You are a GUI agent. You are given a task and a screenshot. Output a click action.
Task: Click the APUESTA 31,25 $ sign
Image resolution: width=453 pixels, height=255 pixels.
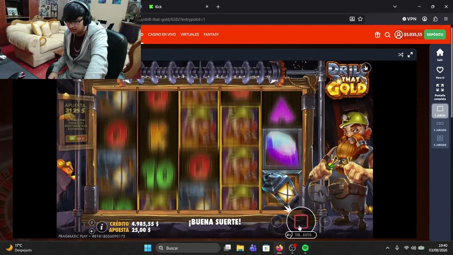(x=75, y=108)
